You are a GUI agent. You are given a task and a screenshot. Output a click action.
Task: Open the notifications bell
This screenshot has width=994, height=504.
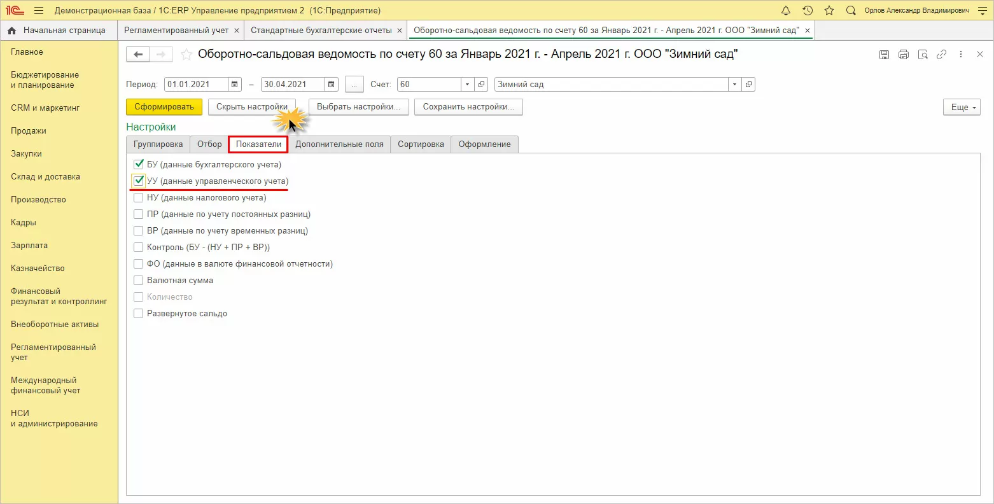coord(786,11)
